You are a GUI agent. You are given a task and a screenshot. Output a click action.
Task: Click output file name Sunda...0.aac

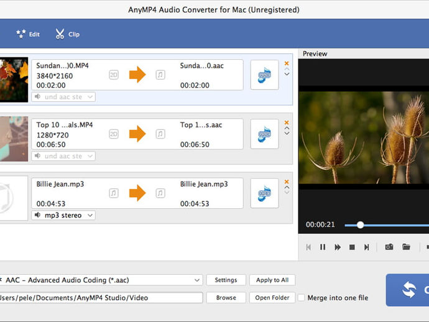pos(201,66)
